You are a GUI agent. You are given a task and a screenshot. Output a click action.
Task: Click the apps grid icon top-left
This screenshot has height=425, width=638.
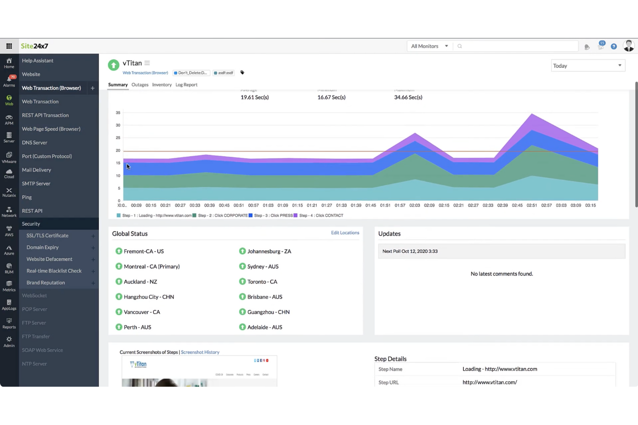[x=9, y=46]
